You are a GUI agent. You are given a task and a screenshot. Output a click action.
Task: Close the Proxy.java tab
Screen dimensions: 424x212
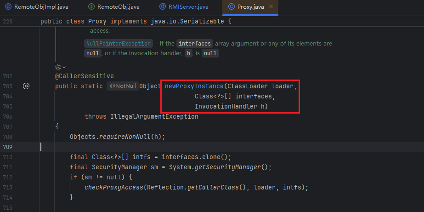[x=272, y=7]
